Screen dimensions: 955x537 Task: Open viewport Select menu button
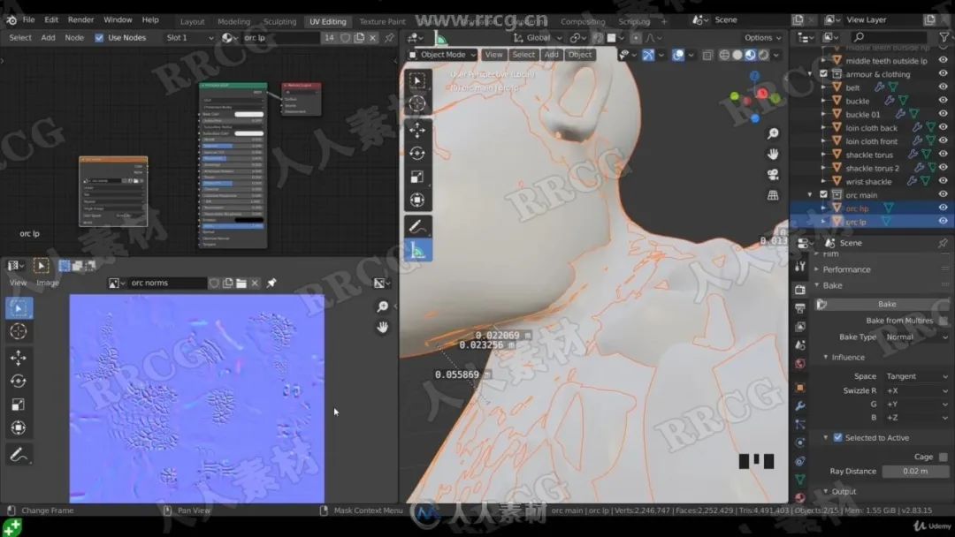pos(523,55)
